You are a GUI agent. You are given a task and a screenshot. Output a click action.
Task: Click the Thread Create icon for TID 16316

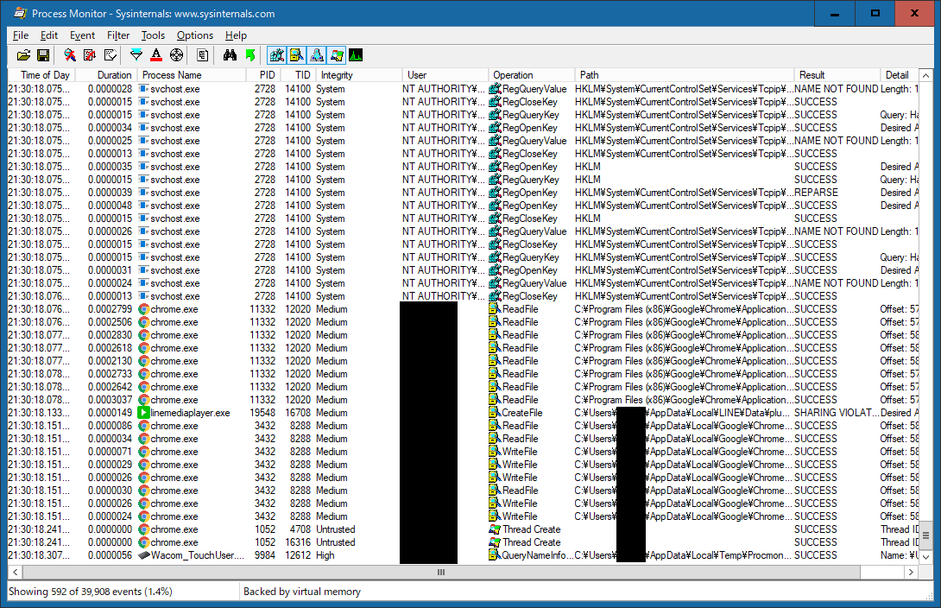coord(495,542)
